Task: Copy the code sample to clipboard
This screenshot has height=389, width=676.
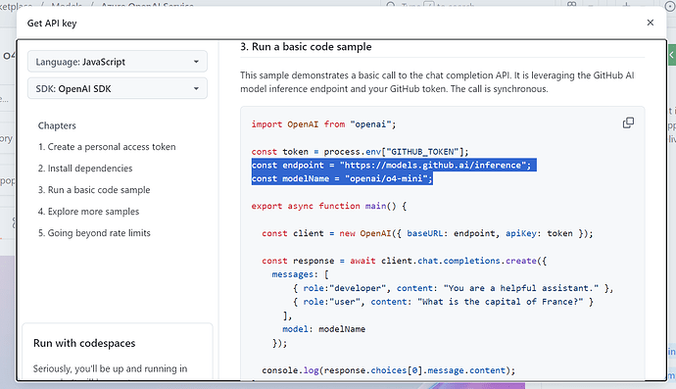Action: click(628, 122)
